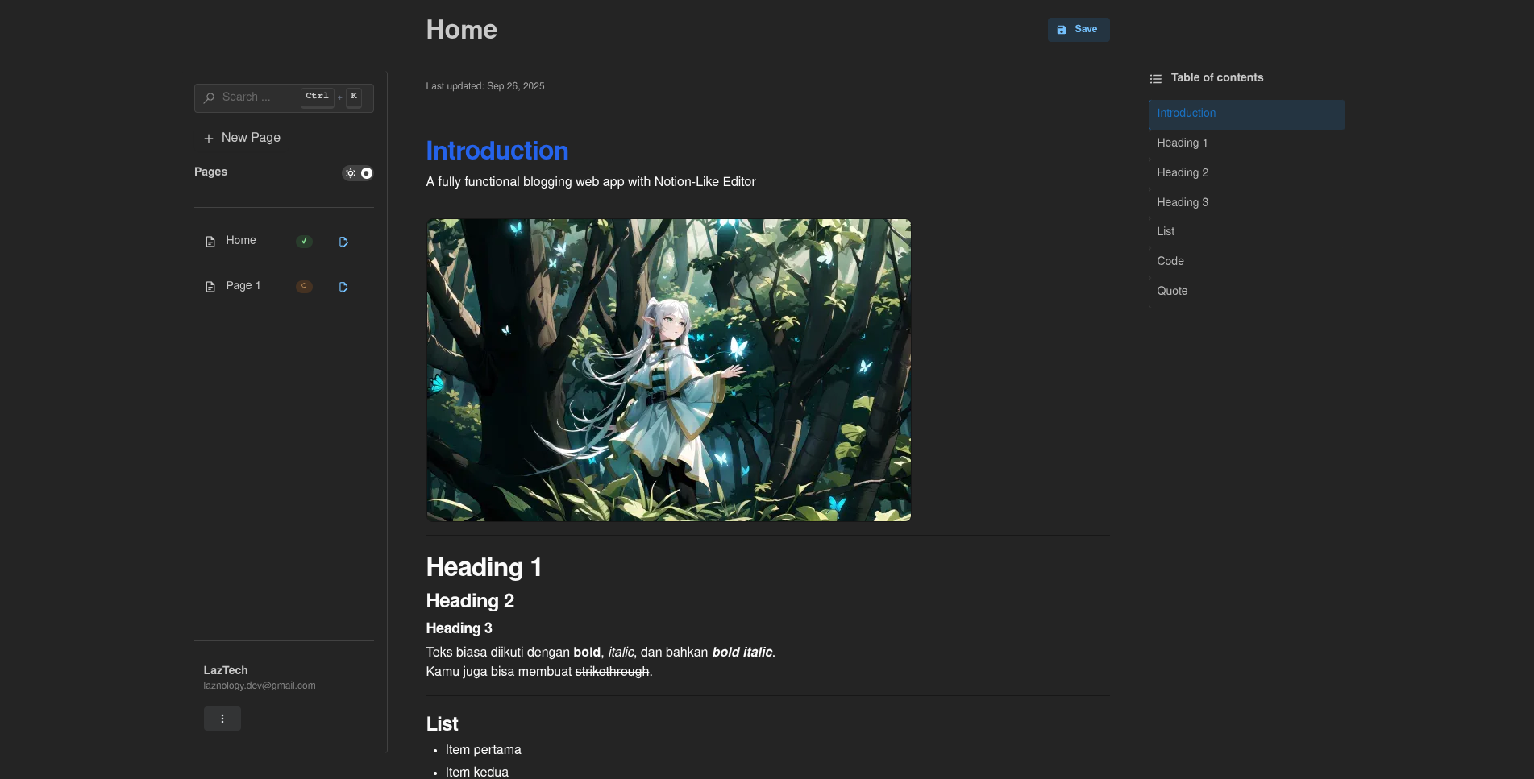Click the edit icon for Page 1
The height and width of the screenshot is (779, 1534).
[343, 287]
